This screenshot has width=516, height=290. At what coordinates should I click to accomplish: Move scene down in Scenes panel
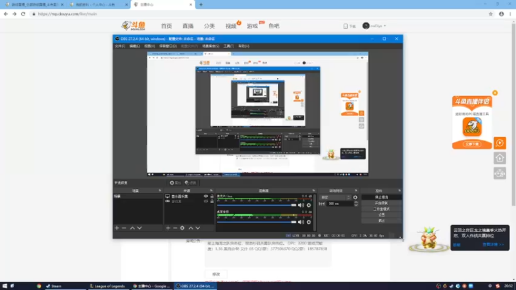click(139, 228)
